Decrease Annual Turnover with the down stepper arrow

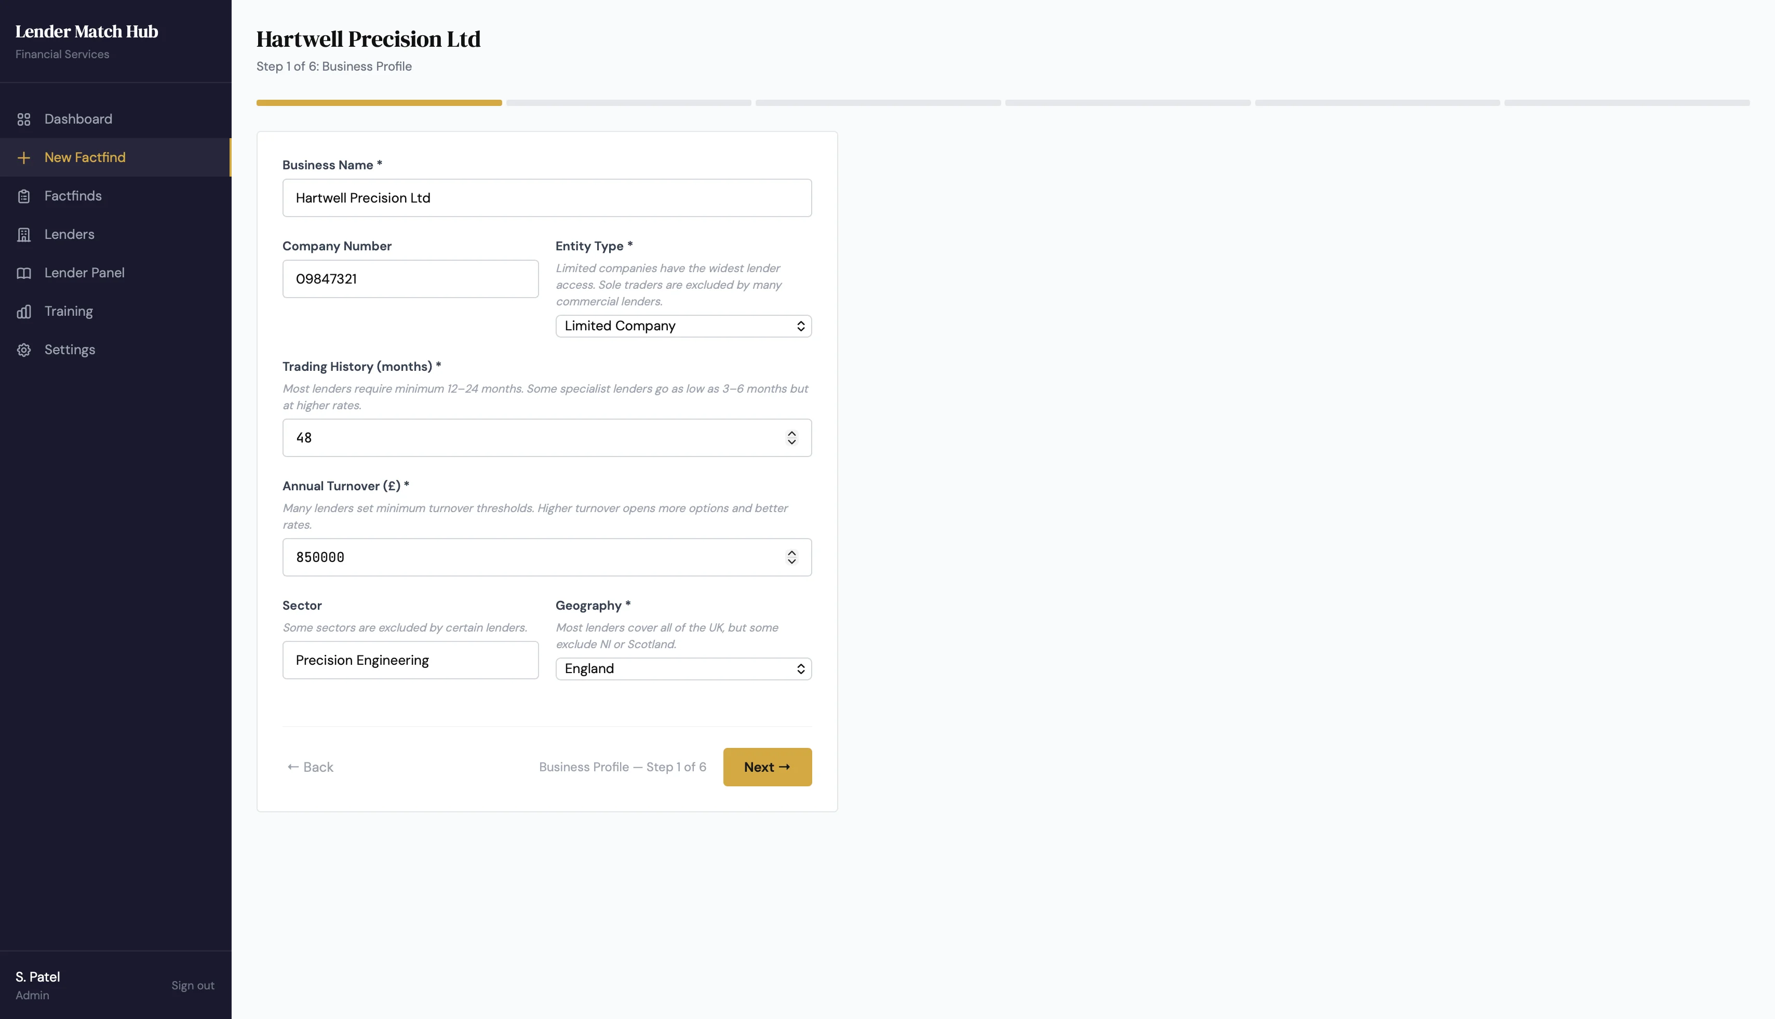[791, 561]
